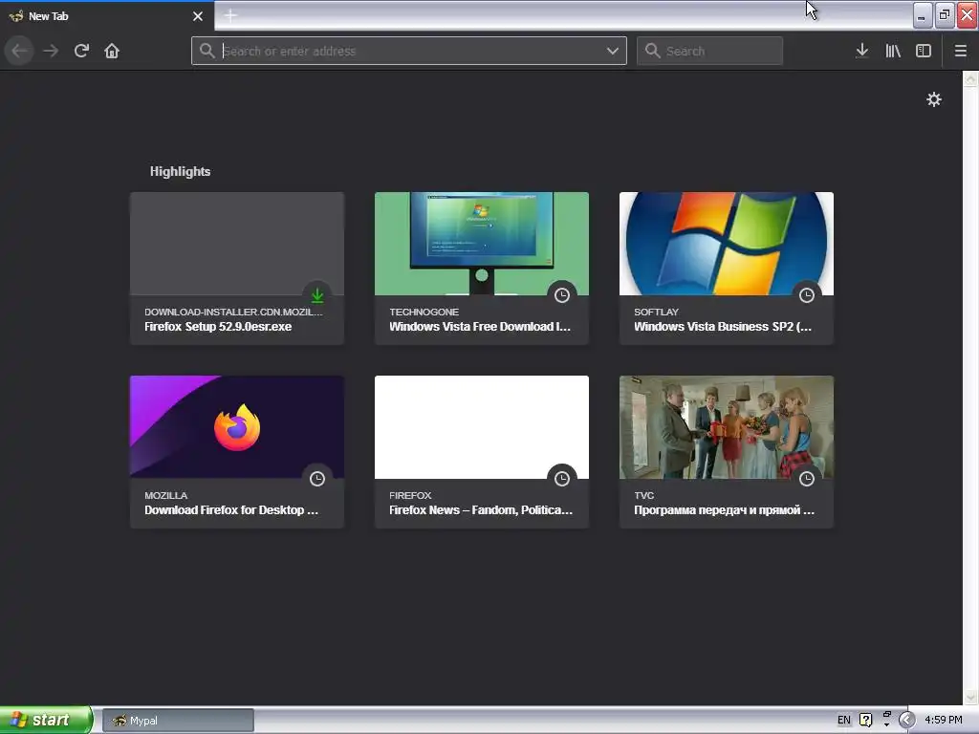Click the DOWNLOAD-INSTALLER.CDN.MOZIL... source label
Viewport: 979px width, 734px height.
pos(233,312)
